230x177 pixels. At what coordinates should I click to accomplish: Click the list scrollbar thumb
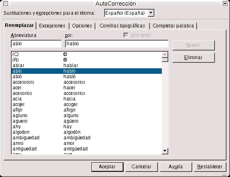point(165,60)
